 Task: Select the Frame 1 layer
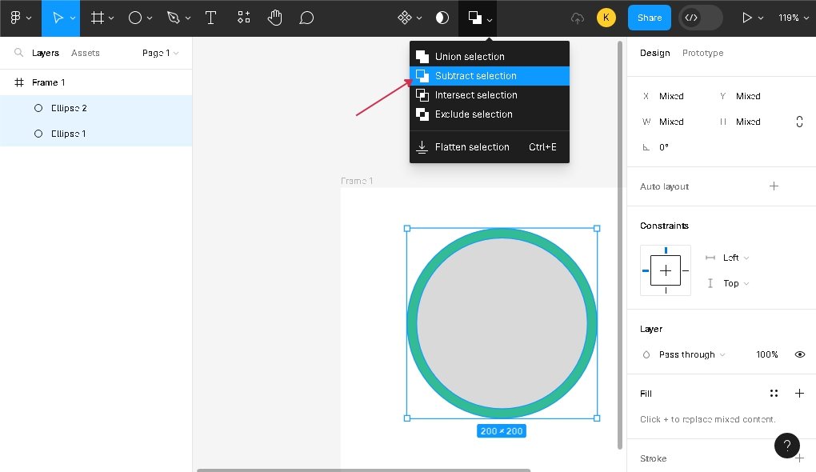[96, 82]
